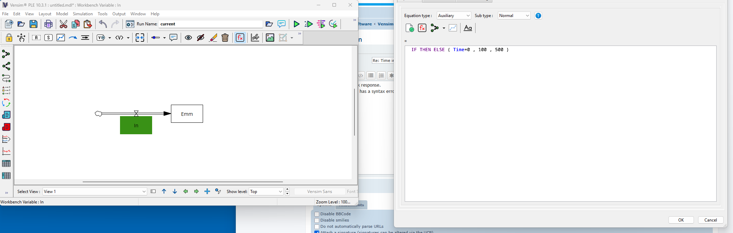Choose the Shadow Variable V+ tool

(101, 38)
